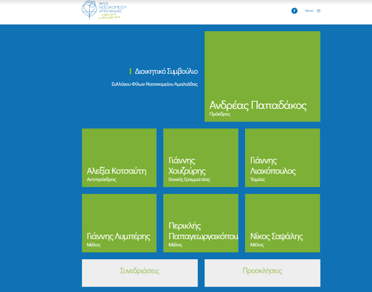Open the 'Μενού' label in the header
The height and width of the screenshot is (292, 372).
pyautogui.click(x=309, y=11)
